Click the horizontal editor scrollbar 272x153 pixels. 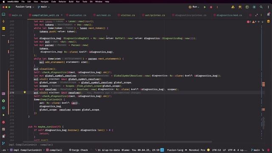[117, 142]
